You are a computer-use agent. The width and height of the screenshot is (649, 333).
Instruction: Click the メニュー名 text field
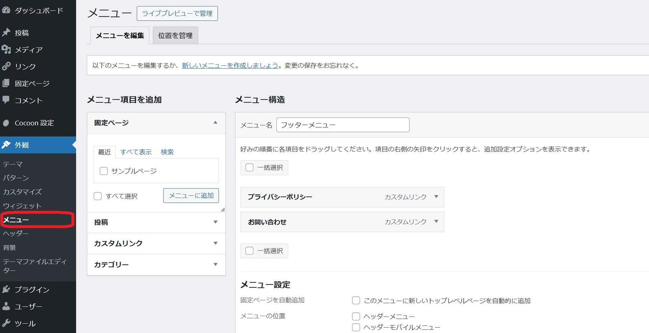[342, 125]
